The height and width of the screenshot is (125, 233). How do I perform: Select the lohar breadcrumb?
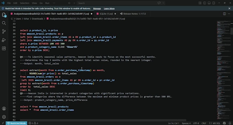click(26, 19)
